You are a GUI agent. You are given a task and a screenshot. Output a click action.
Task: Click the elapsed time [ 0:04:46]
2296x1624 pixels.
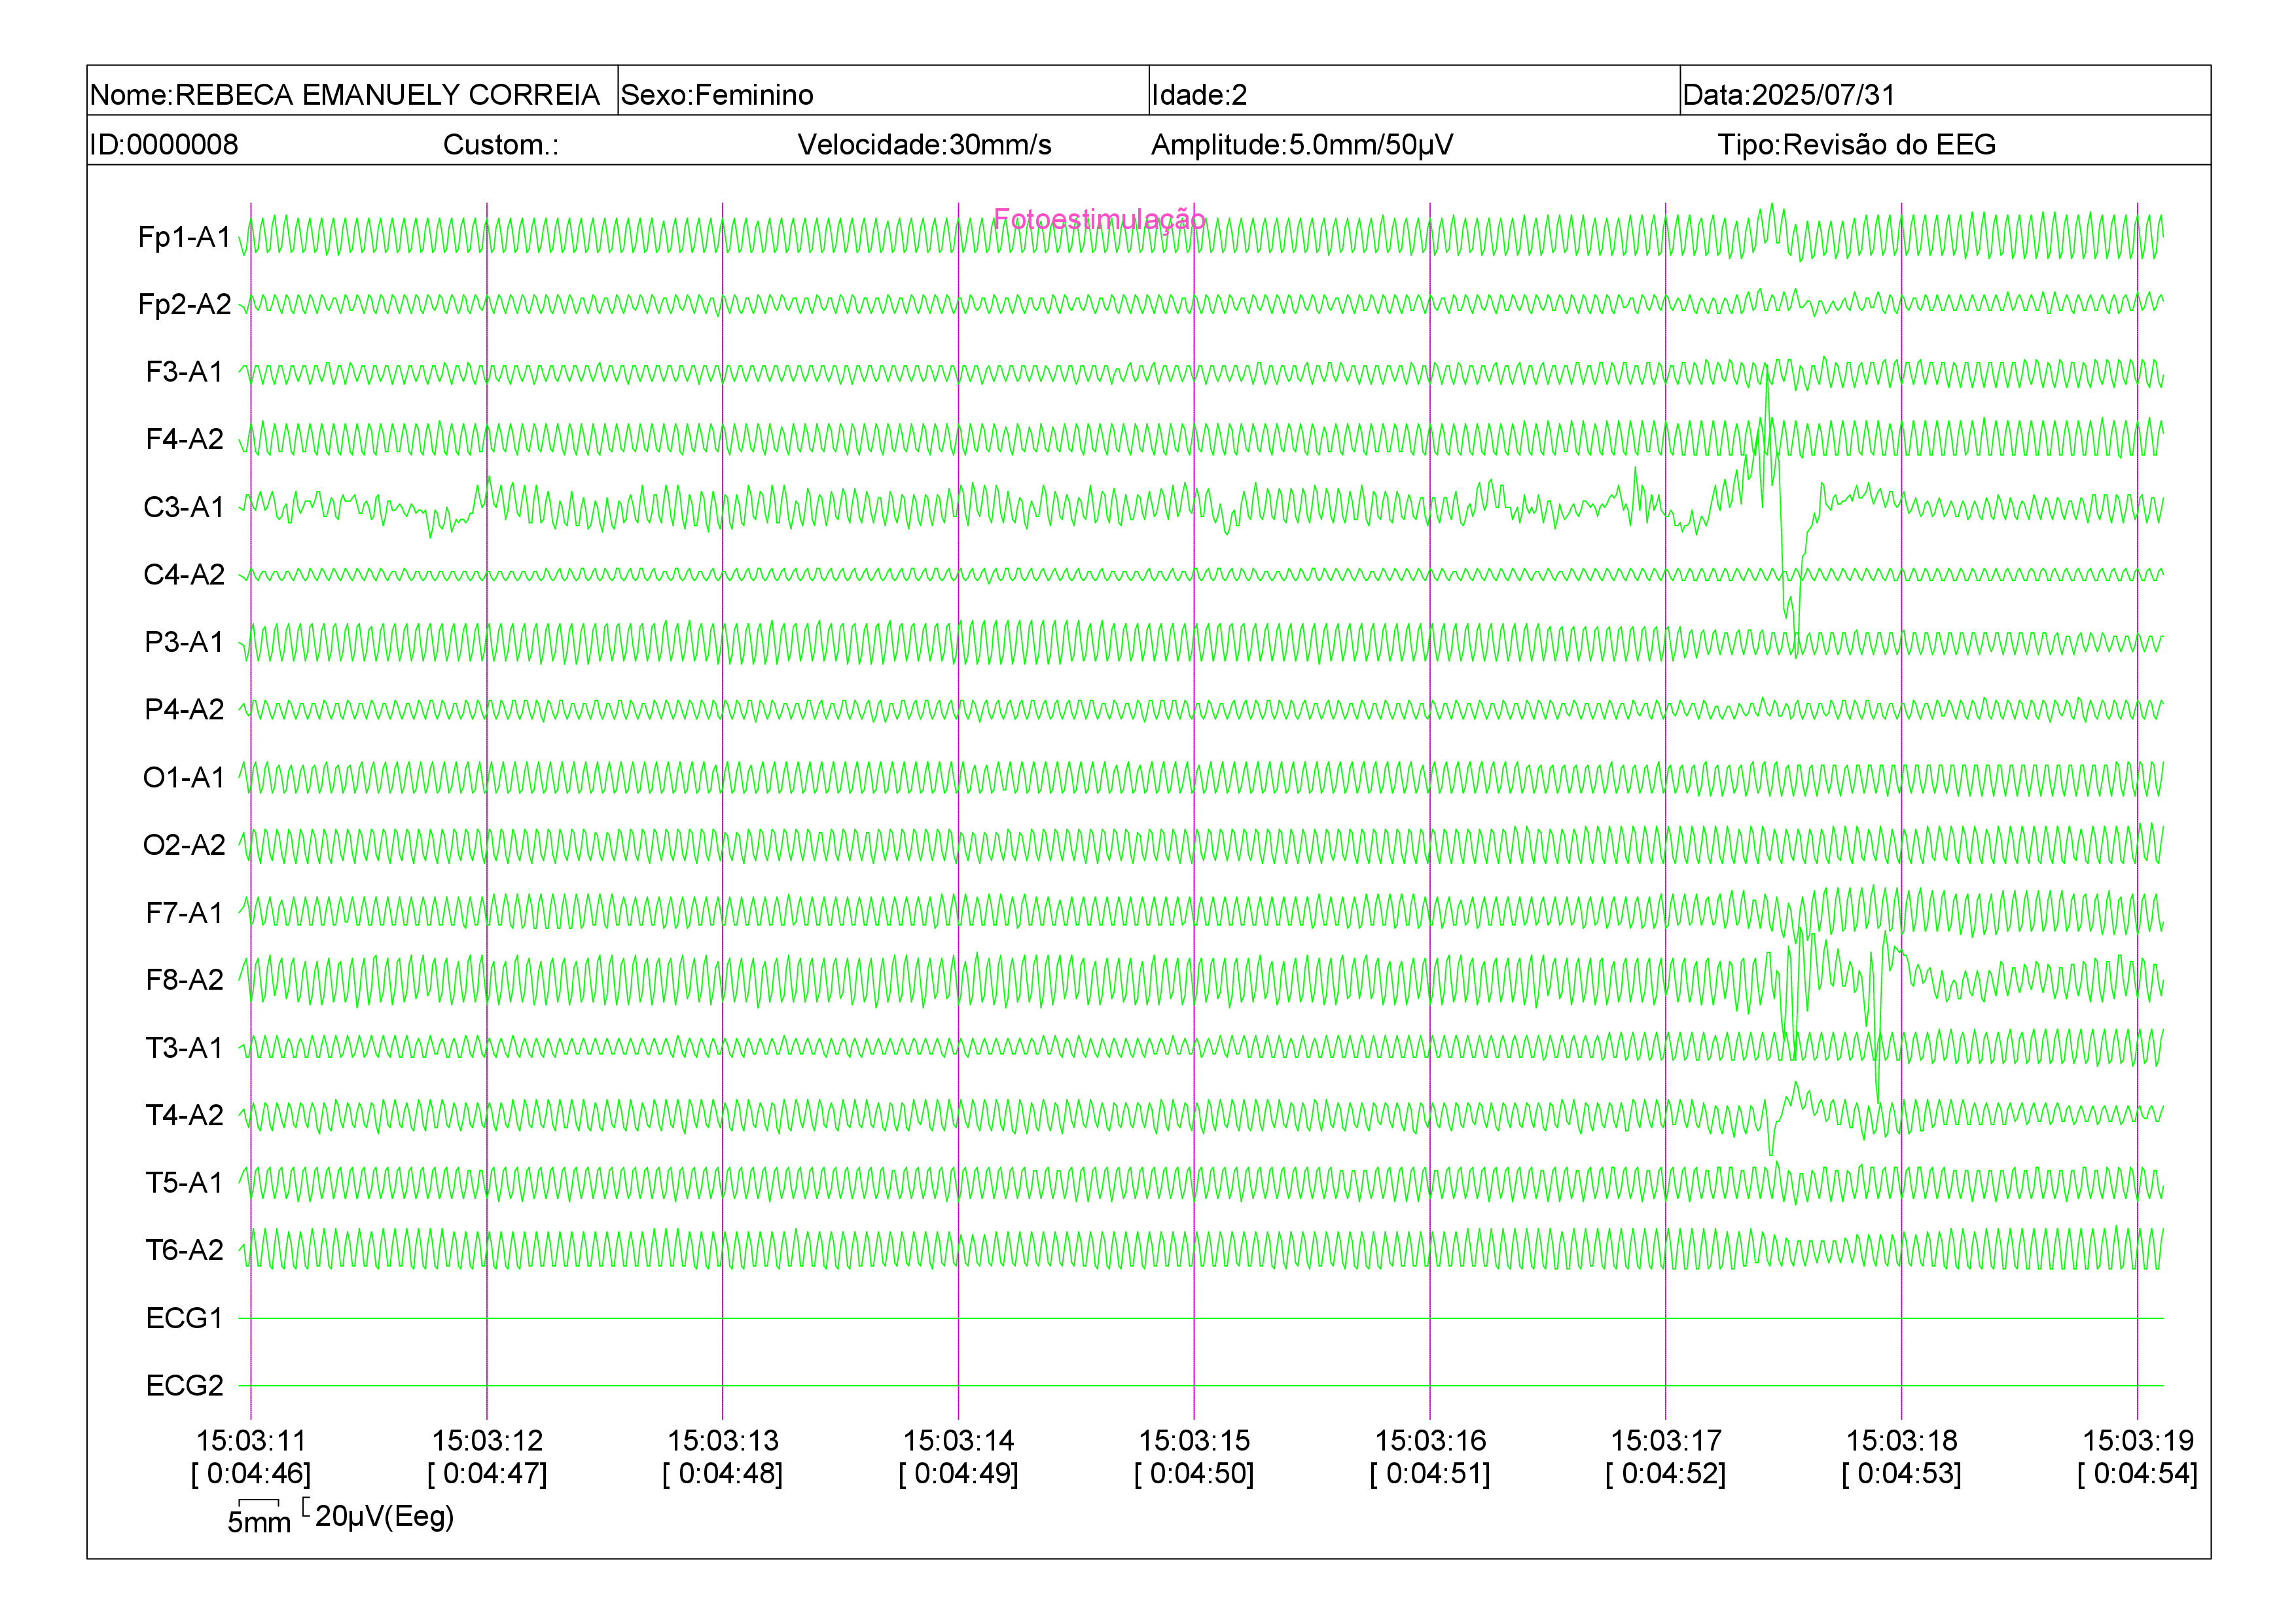tap(251, 1474)
